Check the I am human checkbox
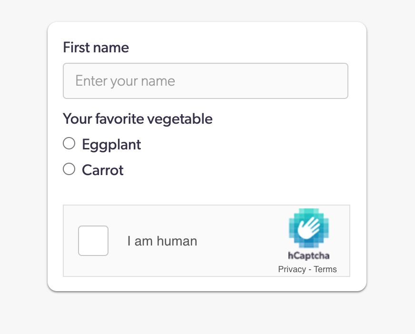 [x=93, y=241]
